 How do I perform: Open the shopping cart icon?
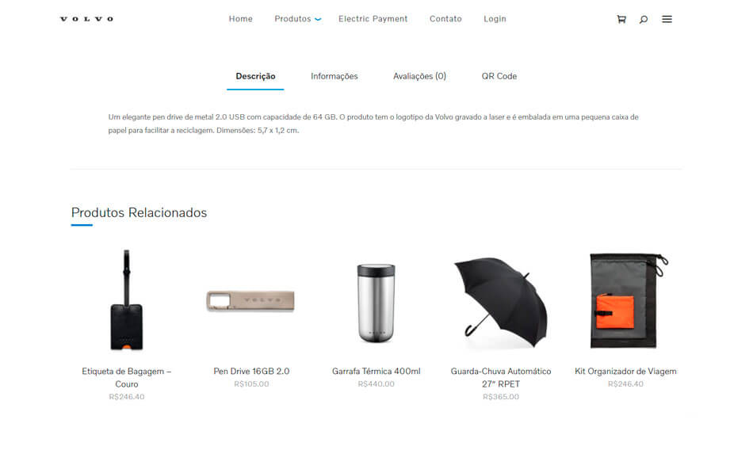(621, 19)
